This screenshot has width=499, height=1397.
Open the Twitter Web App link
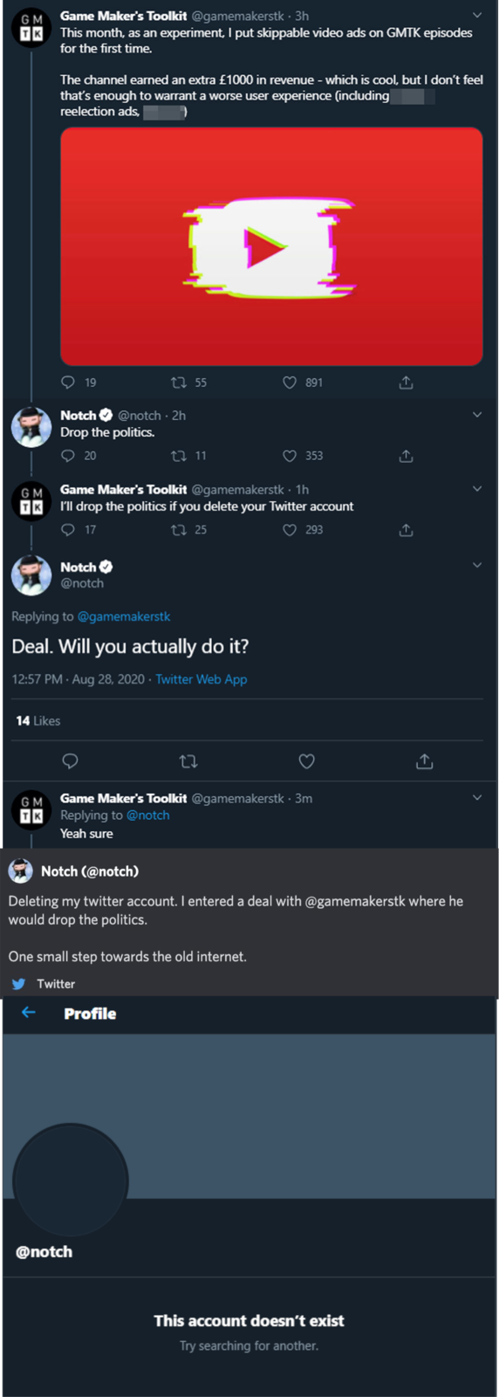pos(202,679)
